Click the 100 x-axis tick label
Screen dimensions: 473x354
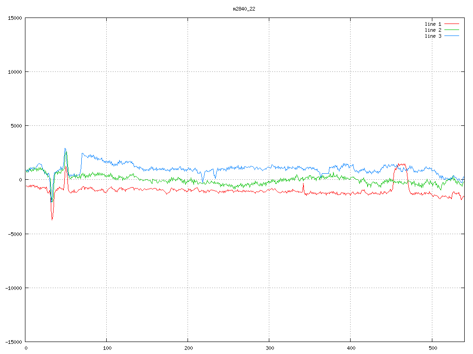tap(107, 348)
